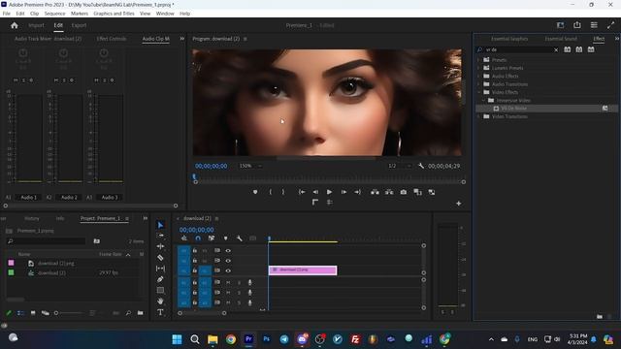621x349 pixels.
Task: Toggle eye visibility on top video track
Action: [x=228, y=250]
